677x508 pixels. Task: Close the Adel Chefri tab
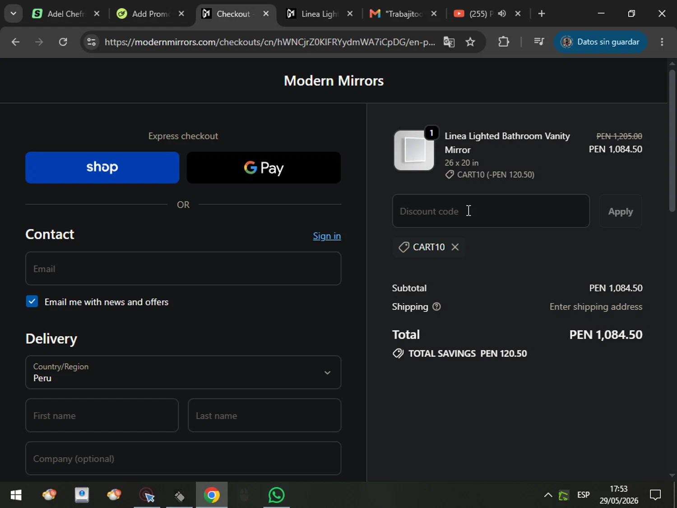97,14
